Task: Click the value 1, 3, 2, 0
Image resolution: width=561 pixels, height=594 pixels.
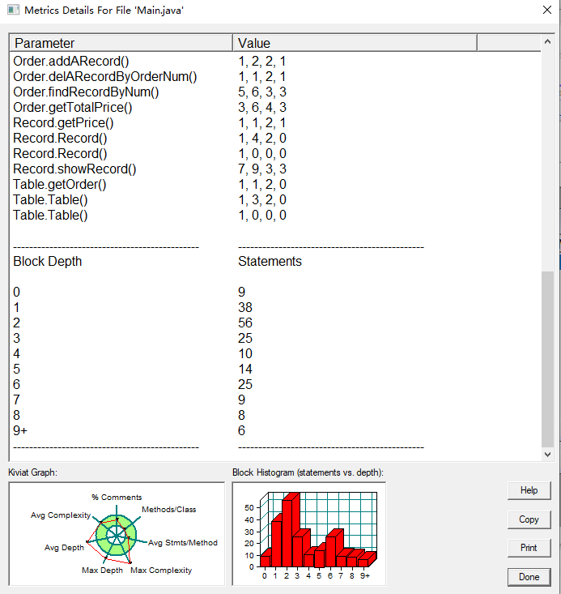Action: coord(262,199)
